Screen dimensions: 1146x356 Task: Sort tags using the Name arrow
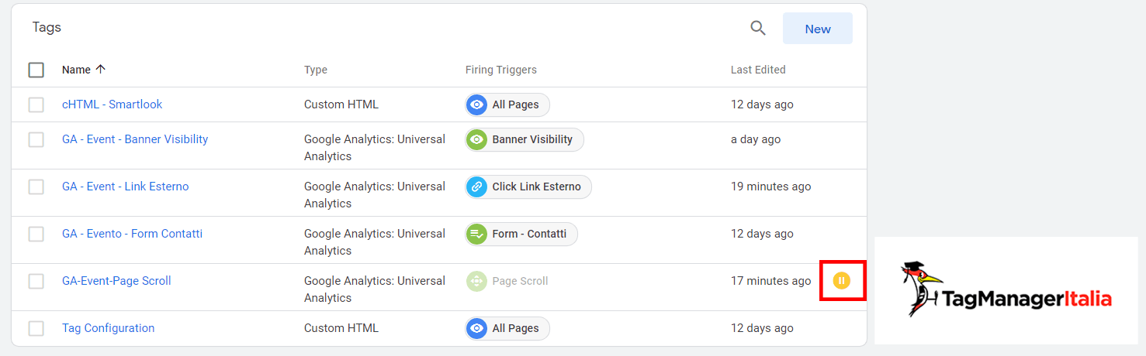tap(100, 69)
